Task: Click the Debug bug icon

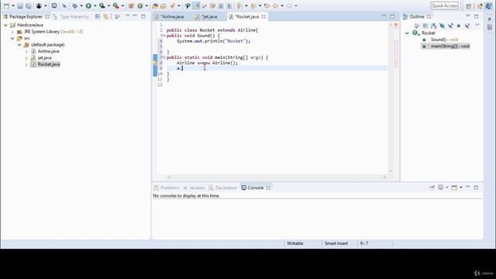Action: [75, 5]
